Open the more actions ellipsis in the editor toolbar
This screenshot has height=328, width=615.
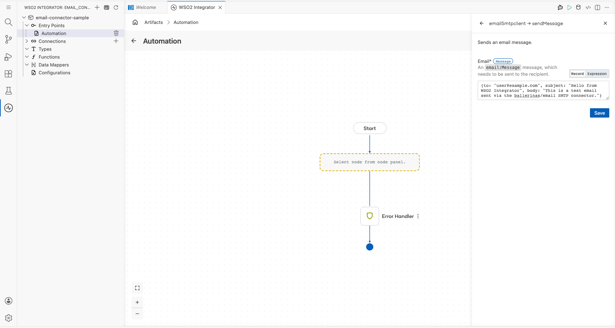pos(607,7)
